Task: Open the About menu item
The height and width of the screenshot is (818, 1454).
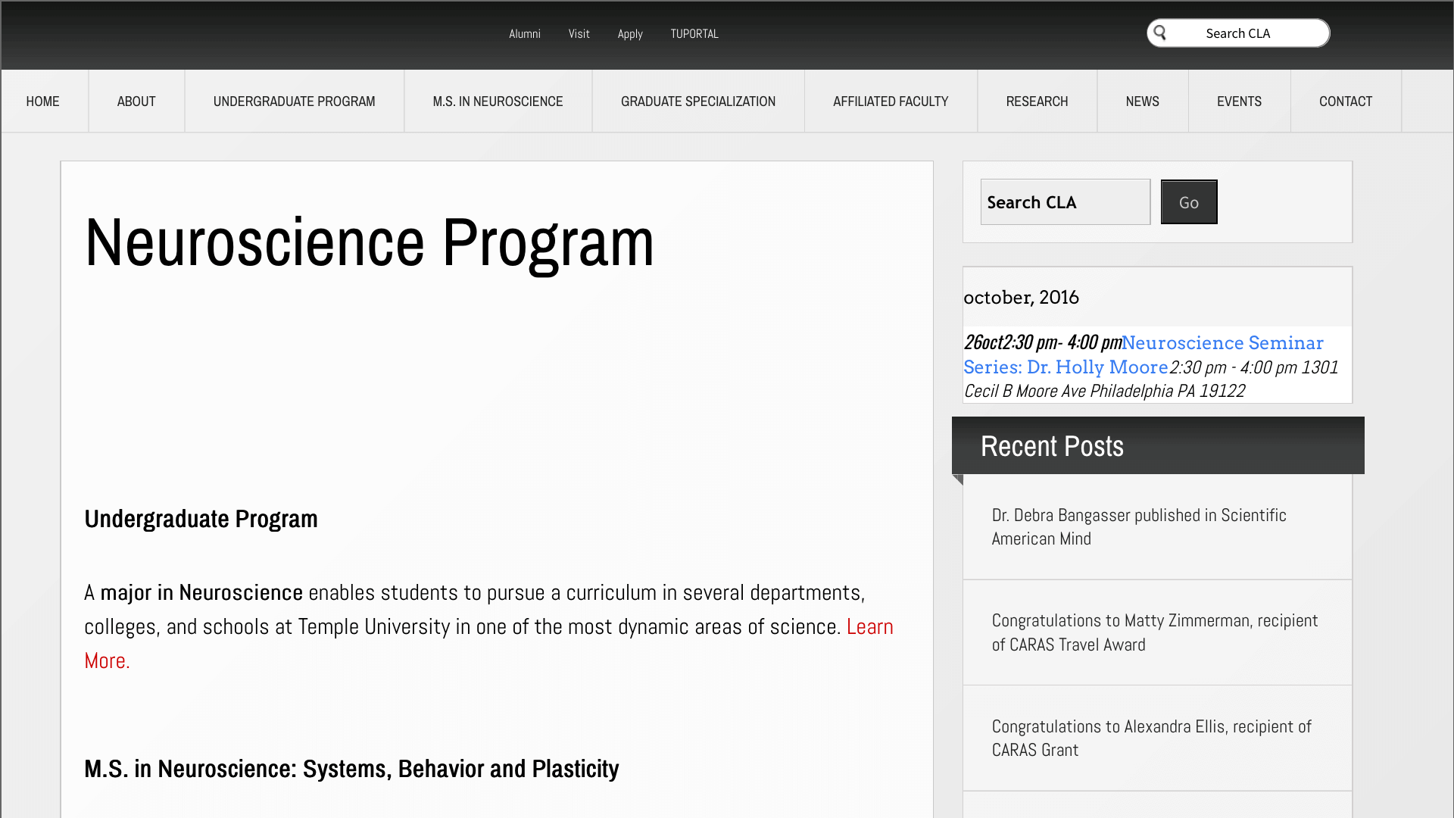Action: [x=136, y=101]
